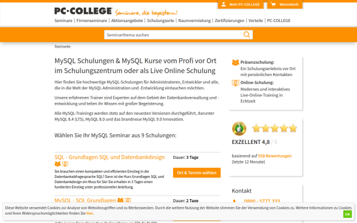Open SQL - Grundlagen SQL und Datenbankdesign link
Screen dimensions: 357x223
[109, 157]
